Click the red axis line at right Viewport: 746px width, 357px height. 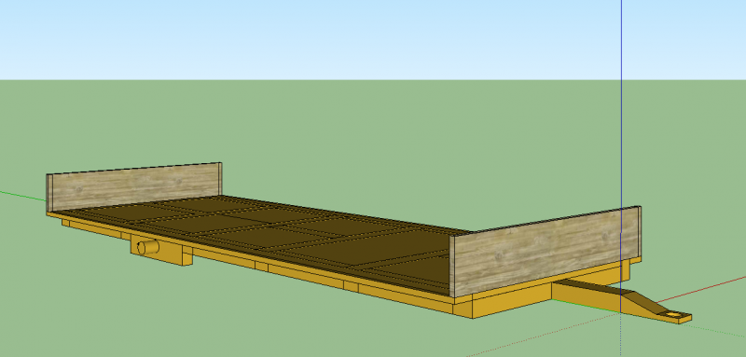pos(699,289)
